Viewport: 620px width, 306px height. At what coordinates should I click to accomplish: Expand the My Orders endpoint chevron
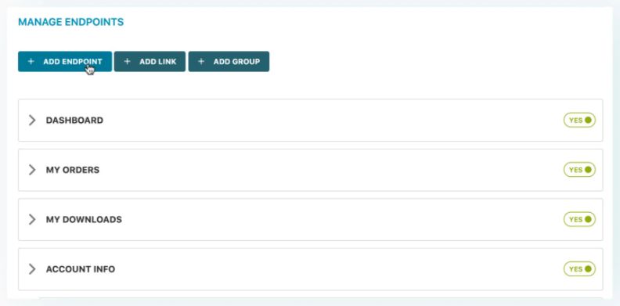coord(32,170)
